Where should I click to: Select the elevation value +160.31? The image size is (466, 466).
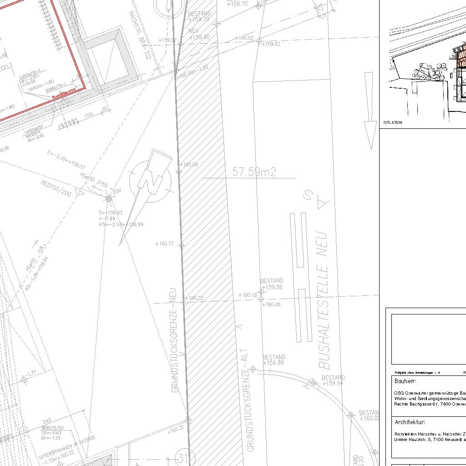(176, 430)
